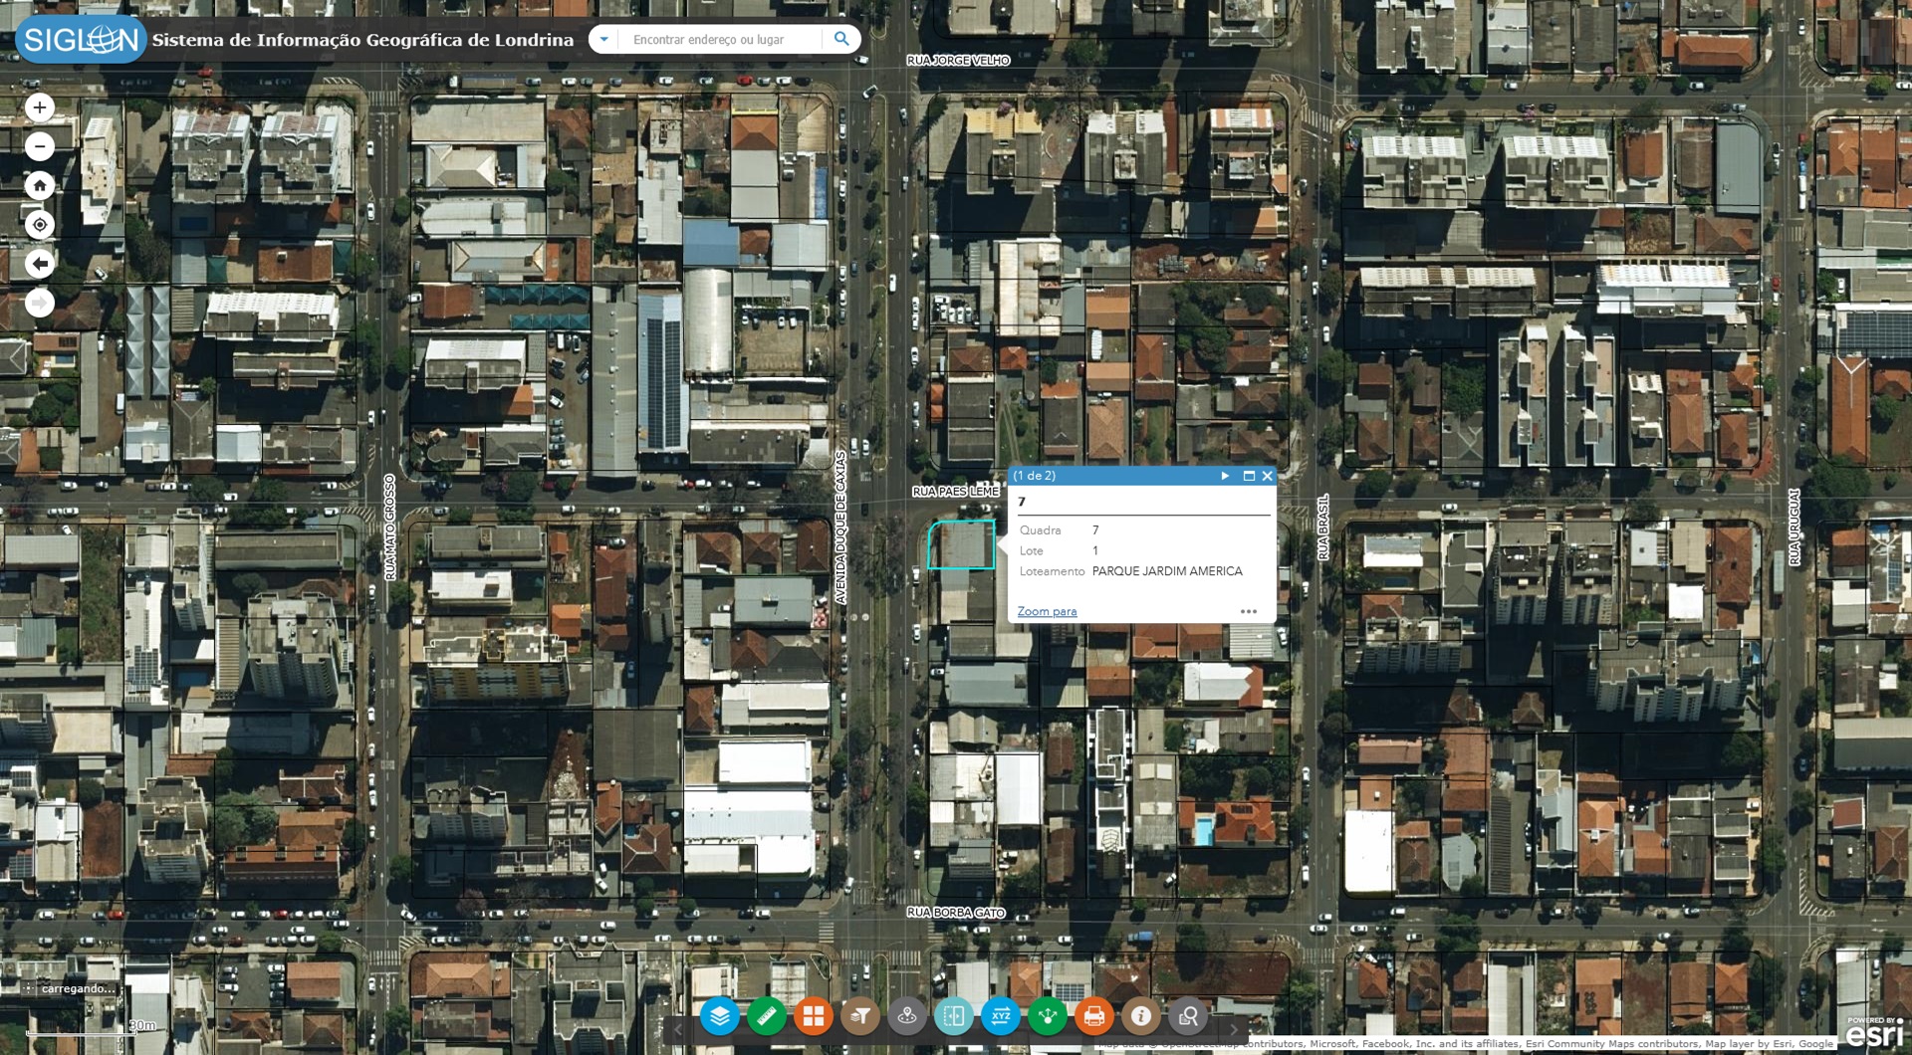Open the Basemap Gallery grid icon

pyautogui.click(x=814, y=1016)
